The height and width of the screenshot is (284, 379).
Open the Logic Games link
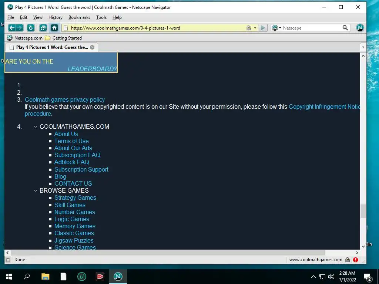click(71, 219)
